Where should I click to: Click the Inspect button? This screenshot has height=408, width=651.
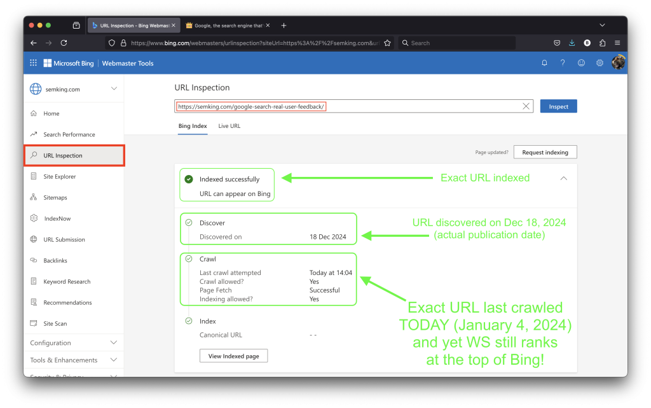[558, 106]
